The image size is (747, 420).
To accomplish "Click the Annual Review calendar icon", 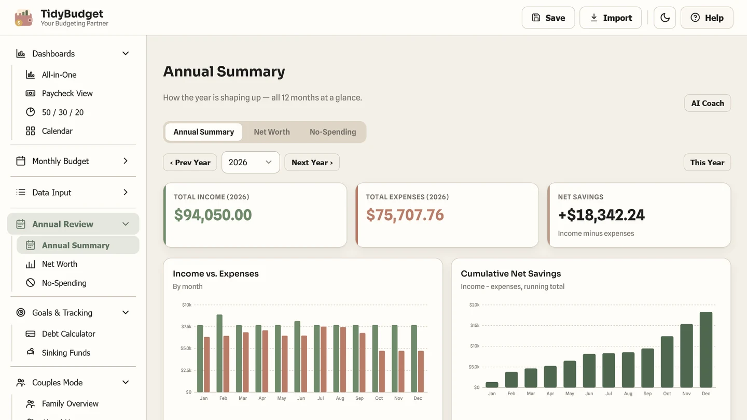I will click(x=21, y=224).
